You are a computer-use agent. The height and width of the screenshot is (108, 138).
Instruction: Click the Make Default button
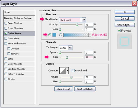click(x=63, y=89)
